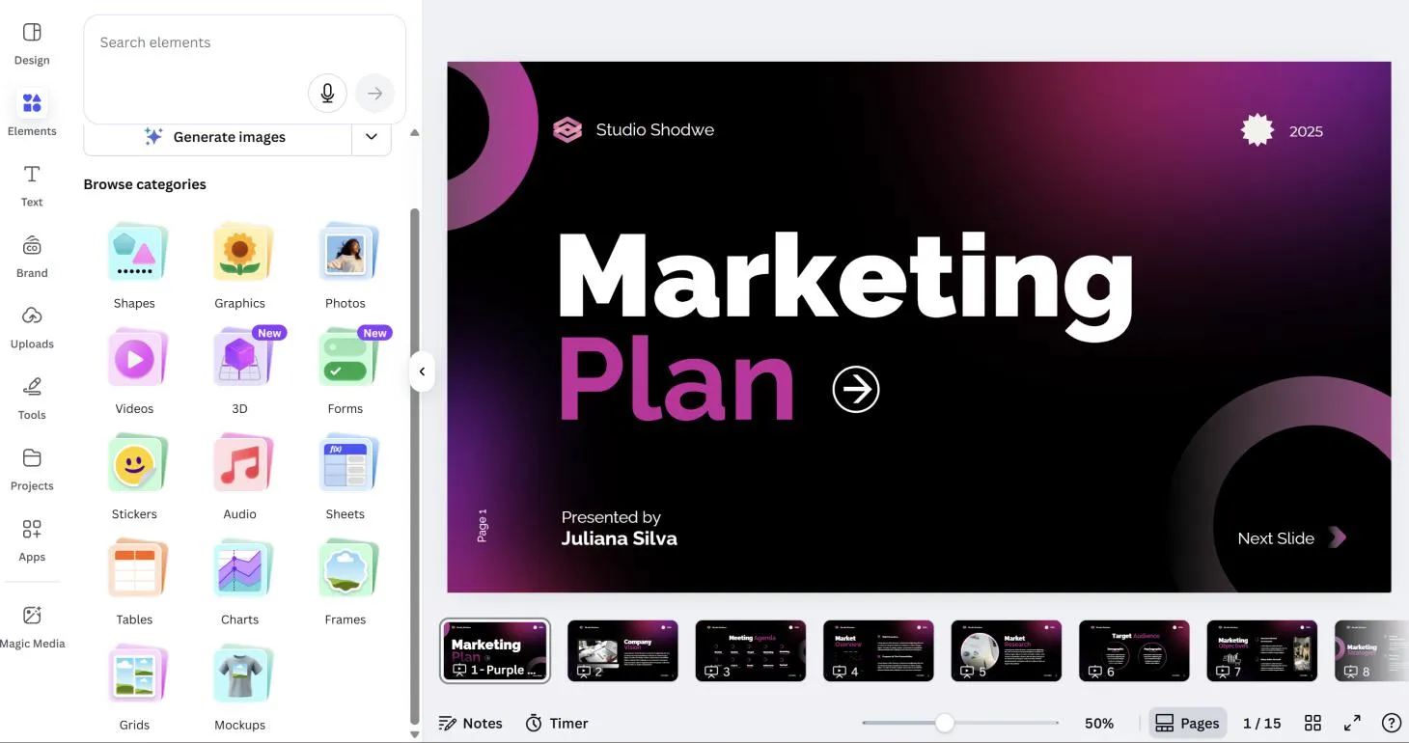Click inside the Search elements field
This screenshot has width=1409, height=743.
193,42
